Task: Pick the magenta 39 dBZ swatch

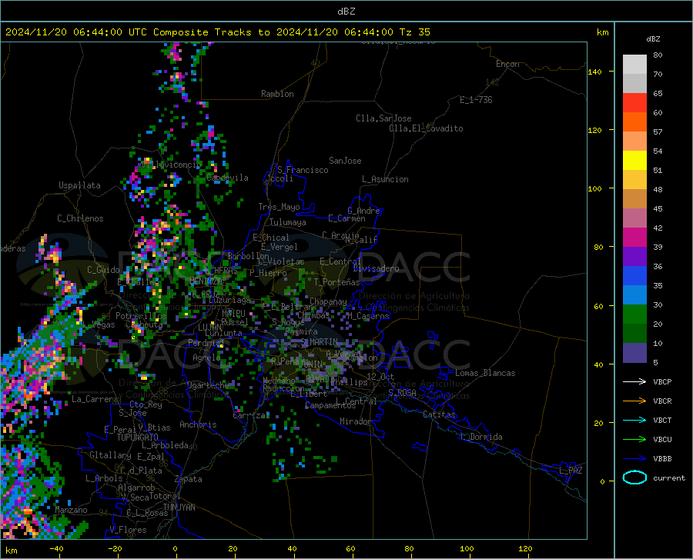Action: pyautogui.click(x=634, y=238)
